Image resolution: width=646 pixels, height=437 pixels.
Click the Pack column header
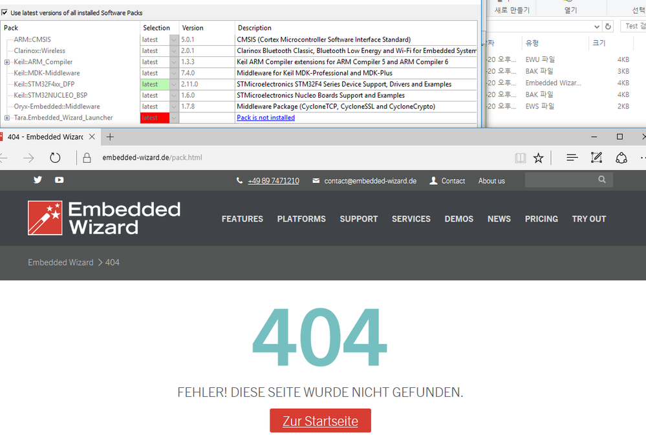tap(70, 28)
